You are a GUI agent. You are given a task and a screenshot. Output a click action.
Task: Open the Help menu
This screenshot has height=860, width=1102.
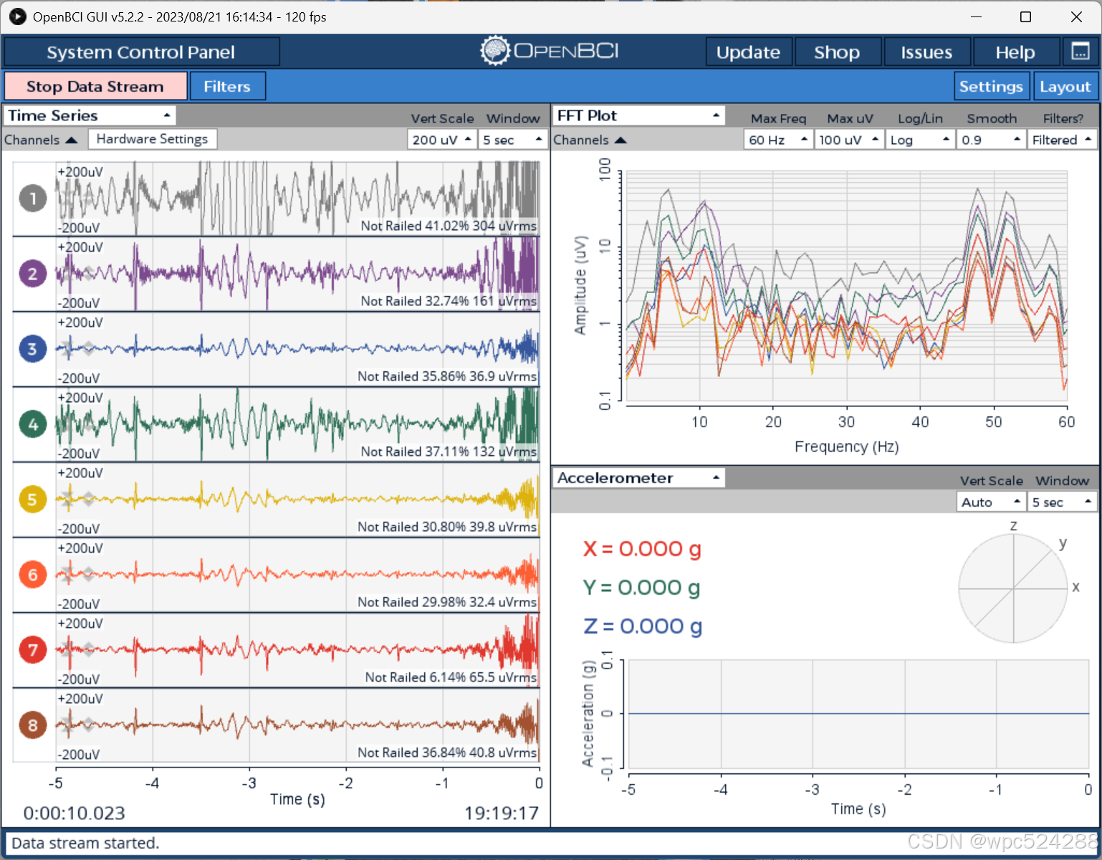point(1015,52)
